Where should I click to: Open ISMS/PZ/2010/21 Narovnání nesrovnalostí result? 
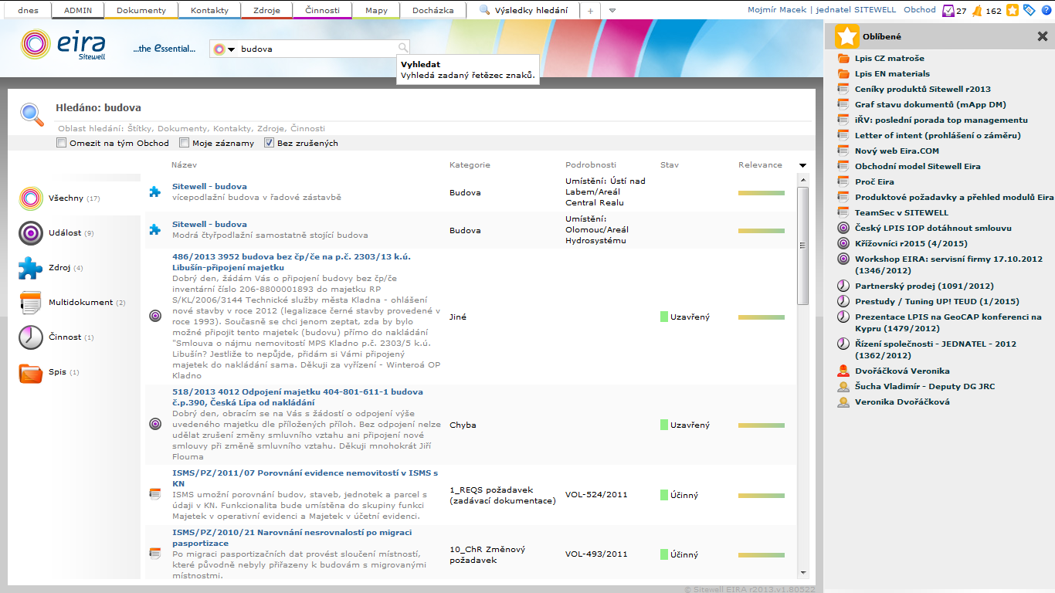292,538
